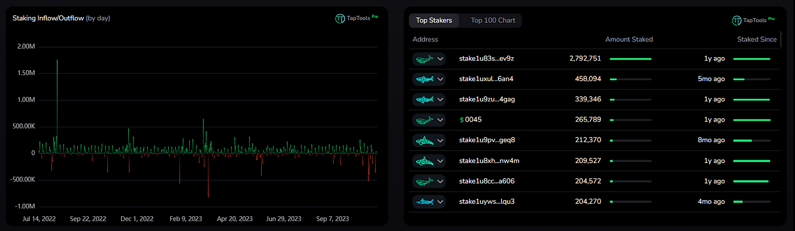Click the shark icon beside stake1u9pv...geq8
The width and height of the screenshot is (795, 231).
tap(424, 140)
